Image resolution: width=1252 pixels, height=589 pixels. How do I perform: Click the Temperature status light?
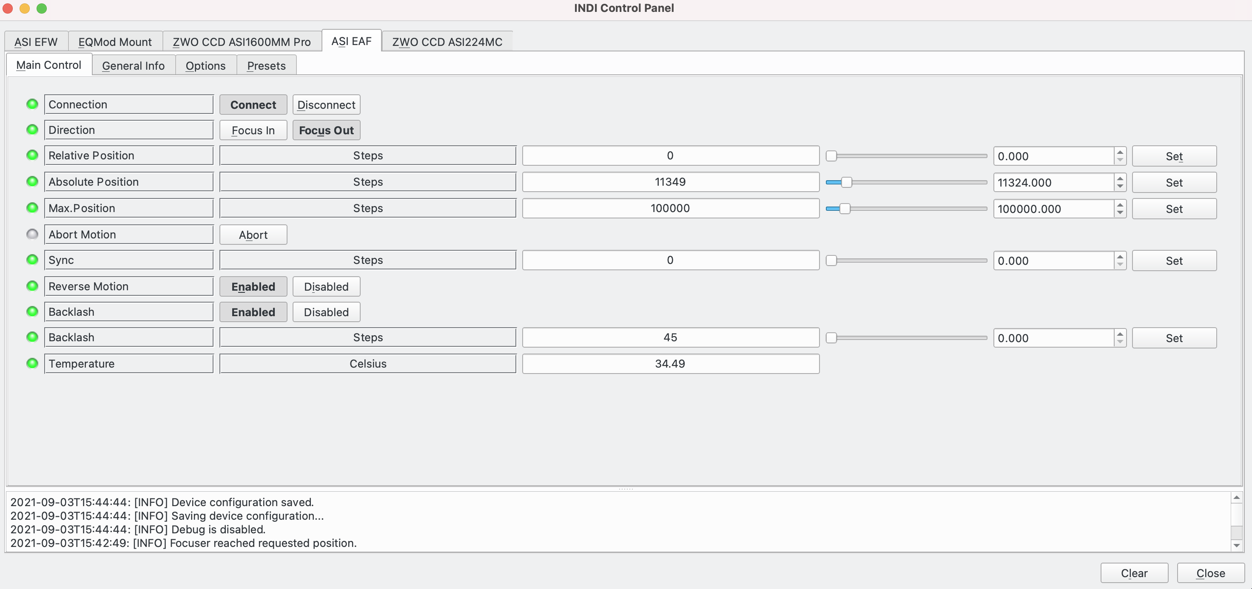[32, 363]
